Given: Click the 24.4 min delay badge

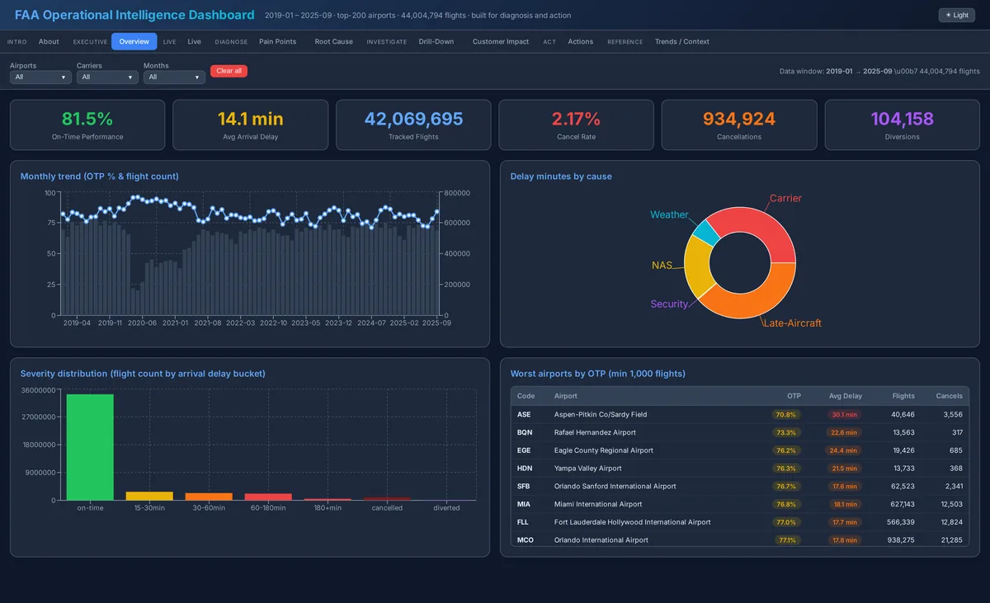Looking at the screenshot, I should click(x=844, y=450).
